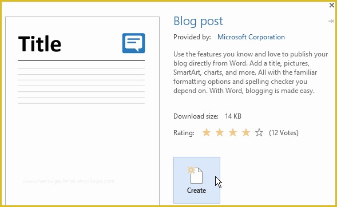Click the "Provided by:" label
The width and height of the screenshot is (337, 207).
point(192,37)
